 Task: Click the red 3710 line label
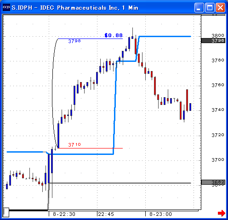coord(74,144)
